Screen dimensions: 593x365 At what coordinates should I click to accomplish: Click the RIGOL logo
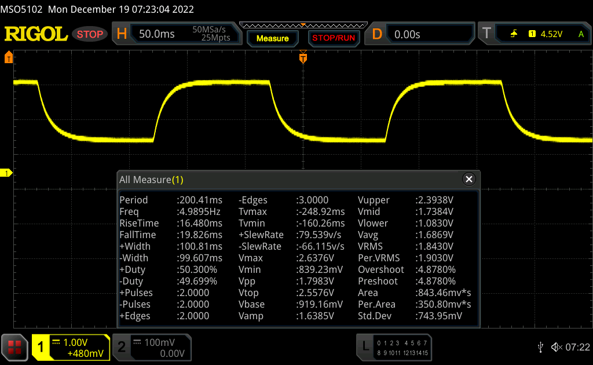point(36,34)
